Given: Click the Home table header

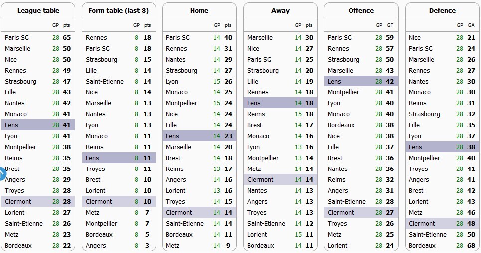Looking at the screenshot, I should 199,10.
